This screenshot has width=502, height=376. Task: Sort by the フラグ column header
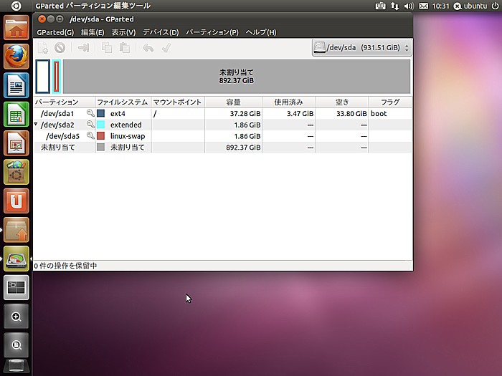(x=390, y=102)
